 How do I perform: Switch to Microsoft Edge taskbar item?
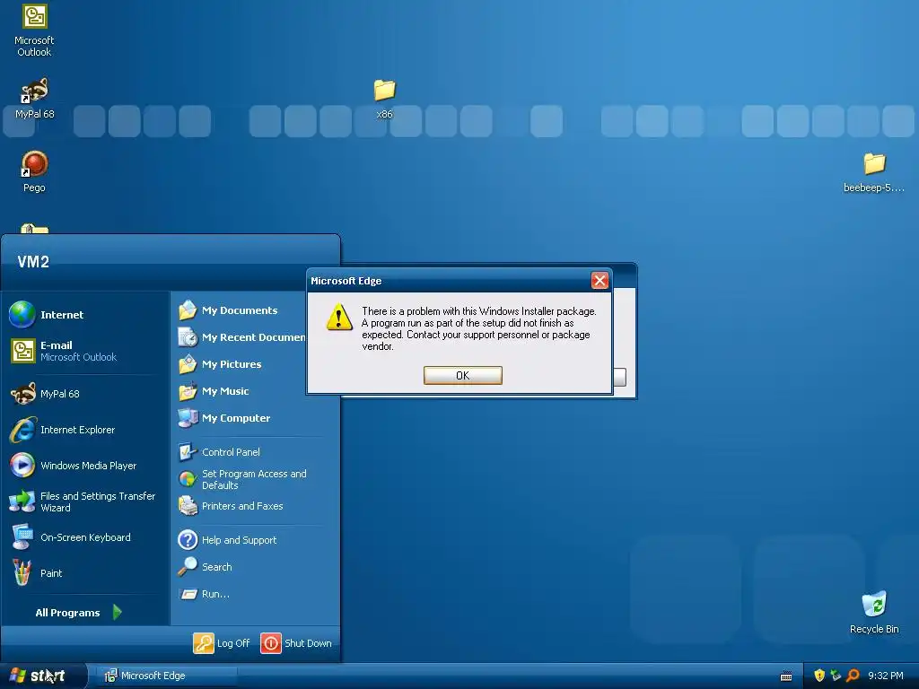167,676
